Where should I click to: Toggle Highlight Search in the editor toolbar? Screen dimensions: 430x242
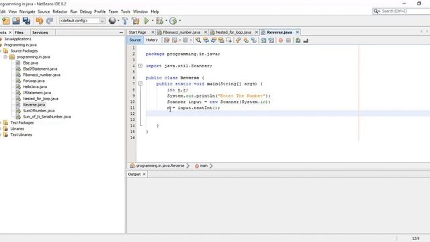221,40
